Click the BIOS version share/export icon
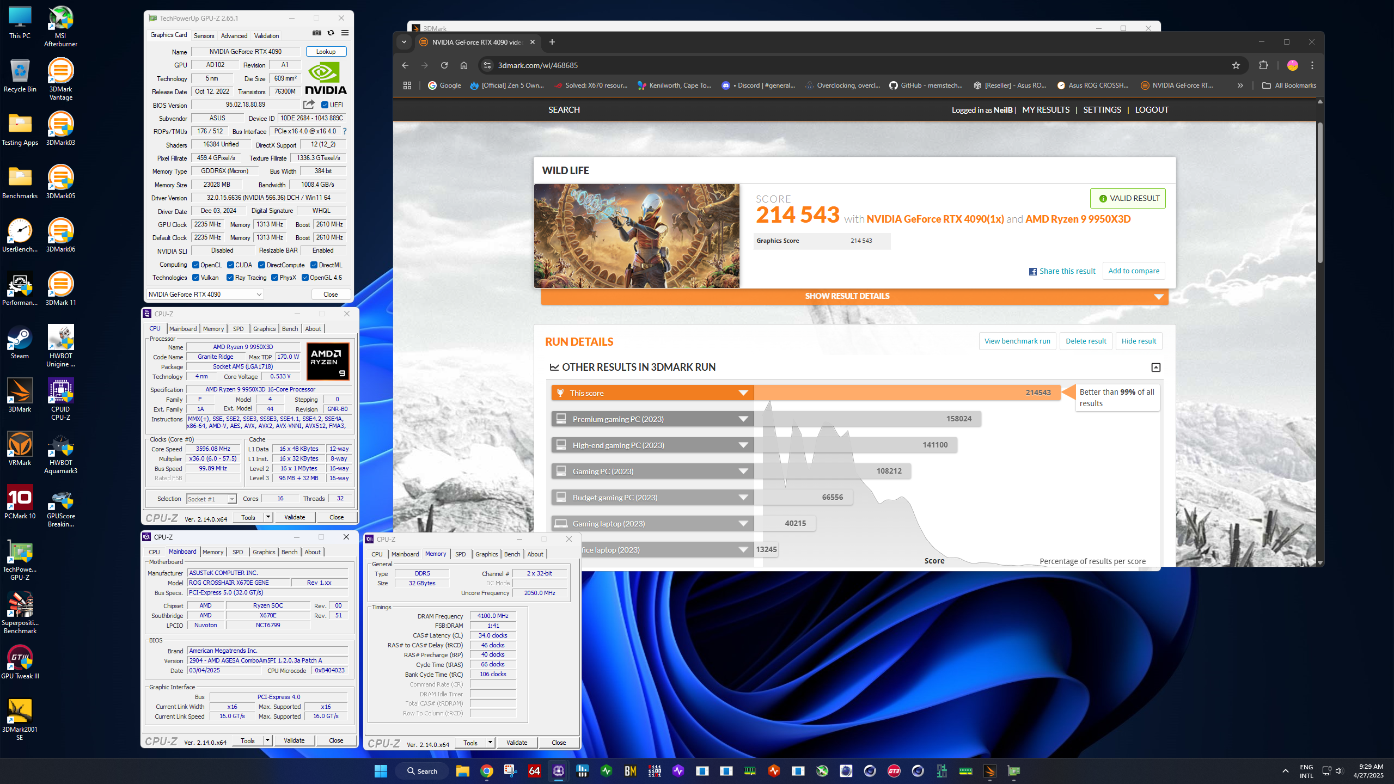 coord(309,105)
